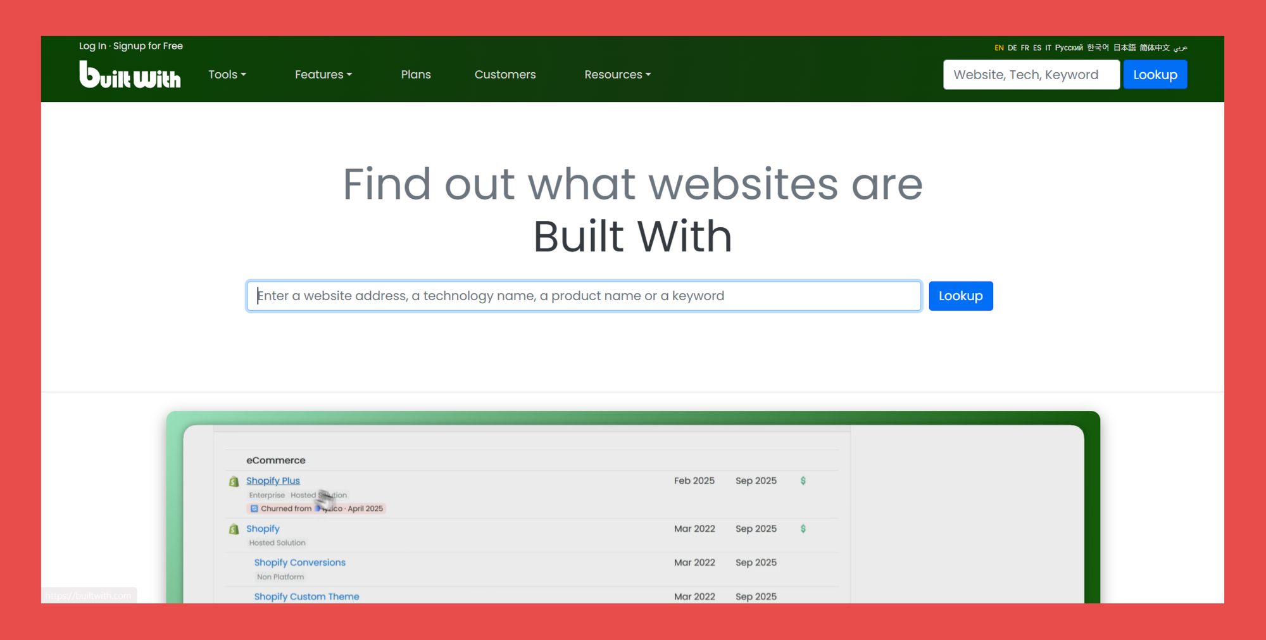Click the Lookup button in the navigation bar
This screenshot has height=640, width=1266.
(1155, 74)
